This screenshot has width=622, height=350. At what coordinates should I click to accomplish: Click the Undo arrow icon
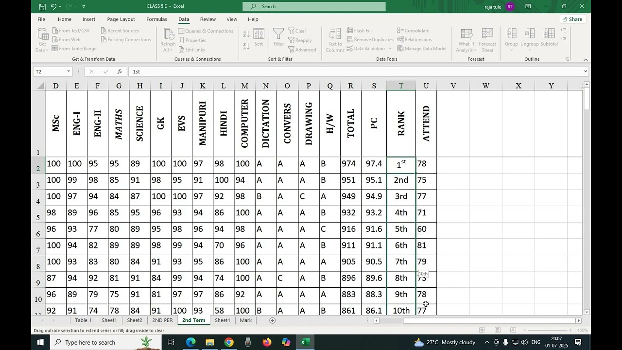[54, 6]
